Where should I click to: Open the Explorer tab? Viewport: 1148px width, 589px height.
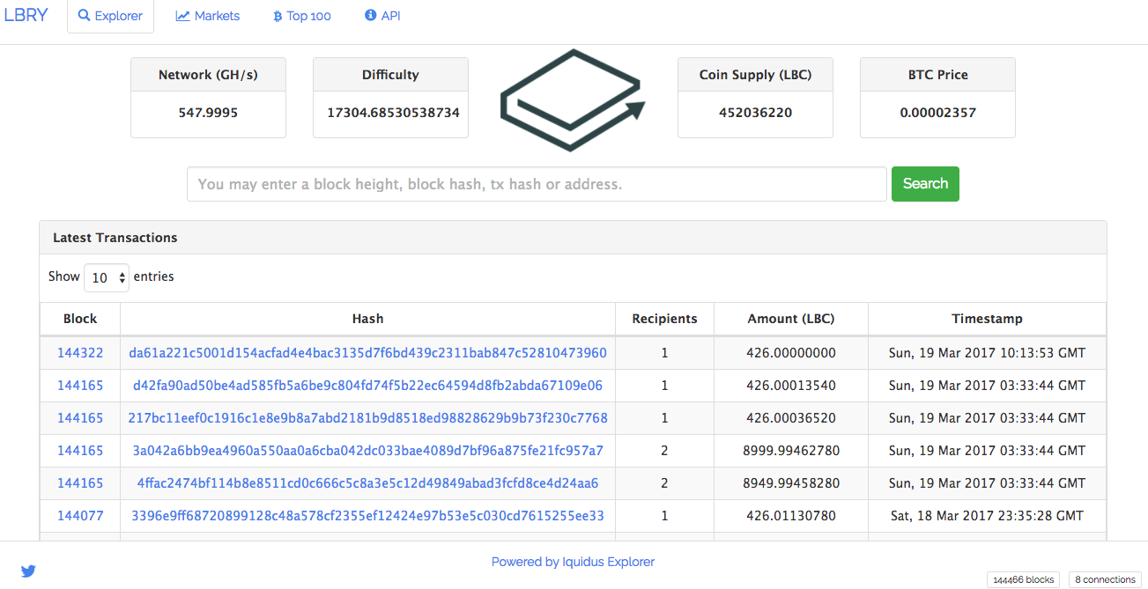click(111, 16)
